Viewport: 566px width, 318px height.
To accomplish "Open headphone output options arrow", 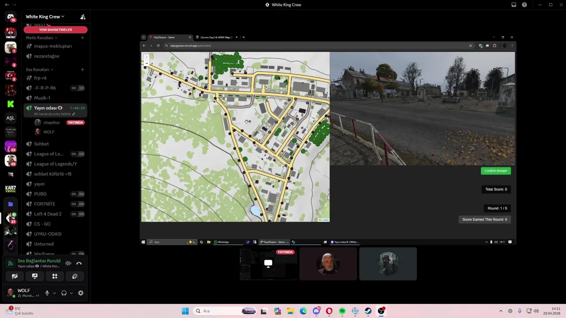I will tap(71, 293).
